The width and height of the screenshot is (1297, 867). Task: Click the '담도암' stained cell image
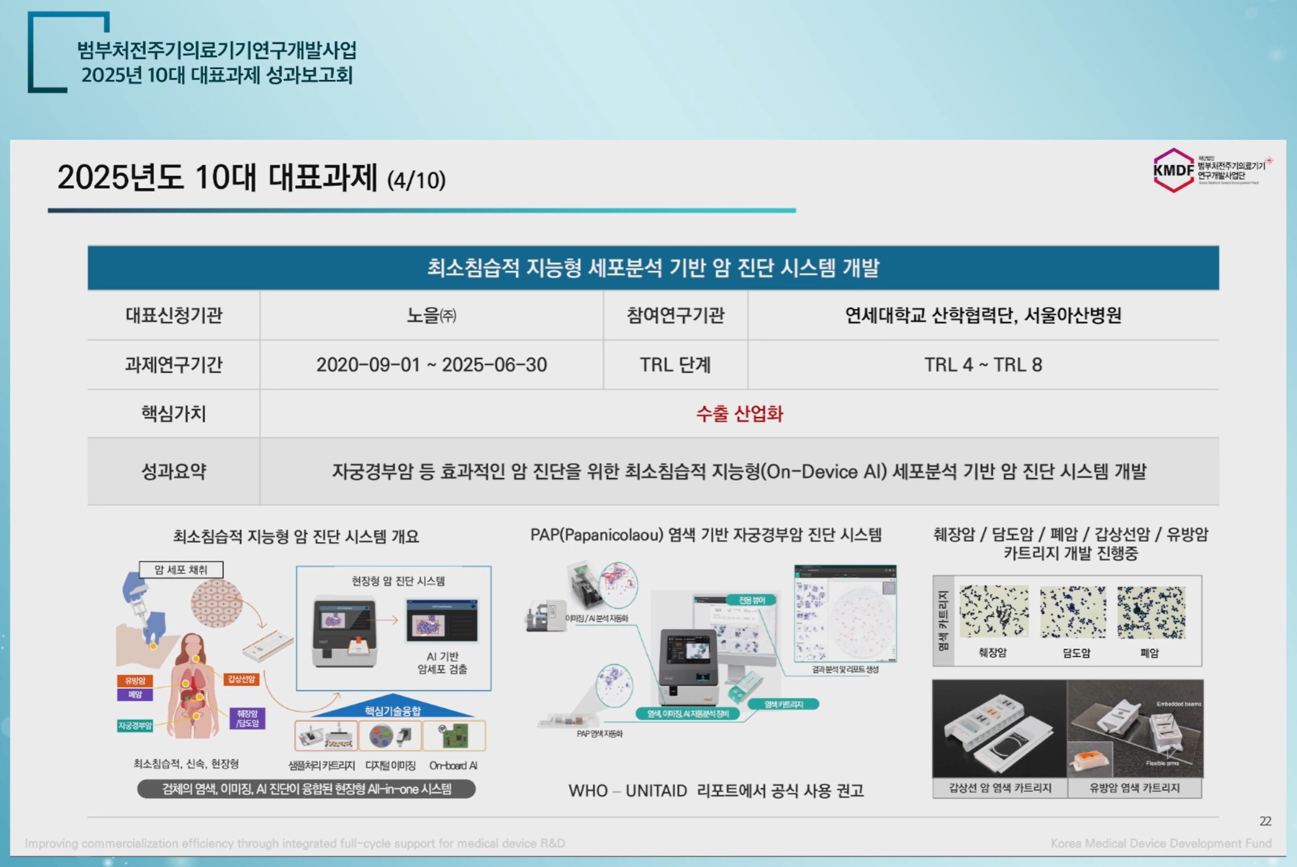(x=1073, y=611)
